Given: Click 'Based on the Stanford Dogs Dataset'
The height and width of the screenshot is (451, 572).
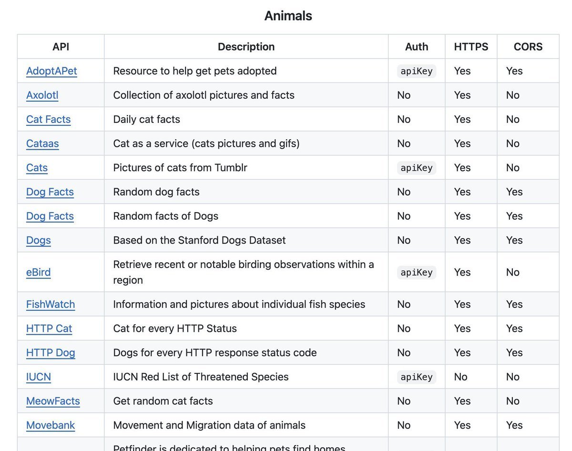Looking at the screenshot, I should 200,240.
